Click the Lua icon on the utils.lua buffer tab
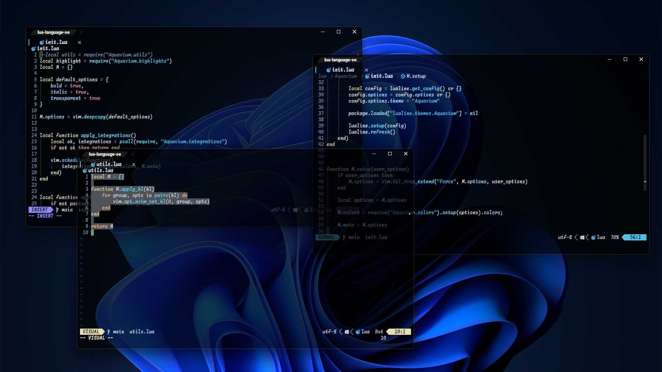 [x=93, y=164]
